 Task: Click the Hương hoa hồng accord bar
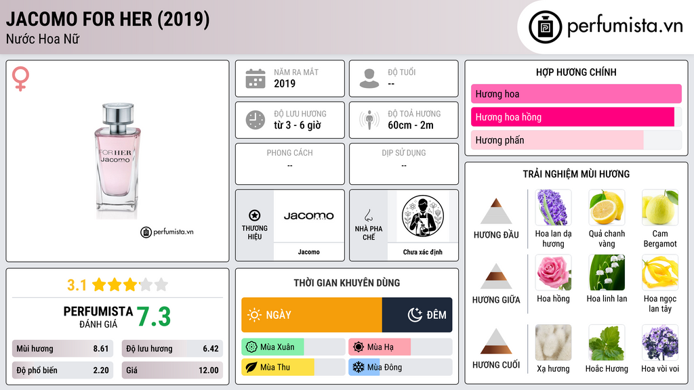[x=576, y=116]
